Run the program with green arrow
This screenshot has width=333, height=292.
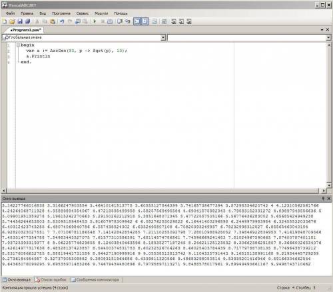[x=95, y=21]
